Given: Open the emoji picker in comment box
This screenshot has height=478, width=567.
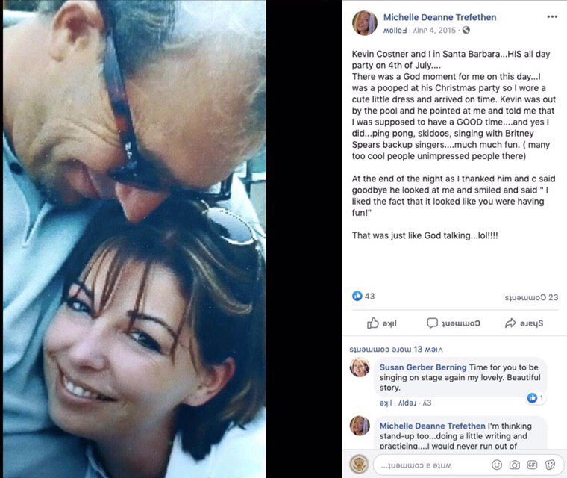Looking at the screenshot, I should (497, 465).
